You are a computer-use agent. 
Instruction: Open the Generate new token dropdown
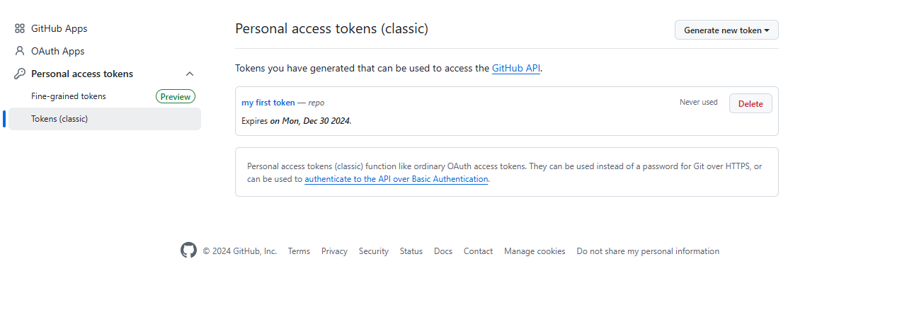(x=726, y=30)
